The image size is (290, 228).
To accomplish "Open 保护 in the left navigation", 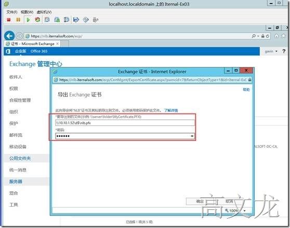I will click(14, 123).
